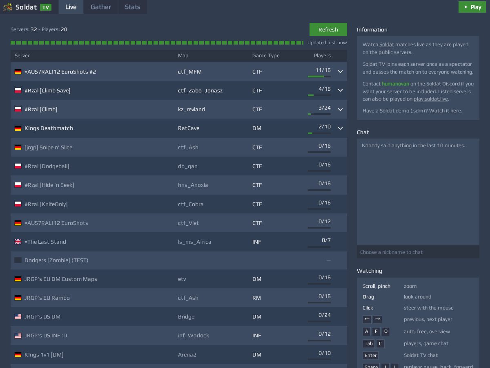Click the inf_Warlock map name

coord(194,335)
